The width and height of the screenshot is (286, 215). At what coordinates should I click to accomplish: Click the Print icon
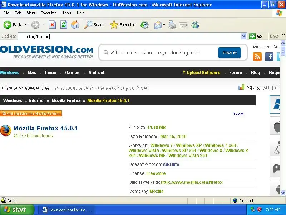pos(172,25)
